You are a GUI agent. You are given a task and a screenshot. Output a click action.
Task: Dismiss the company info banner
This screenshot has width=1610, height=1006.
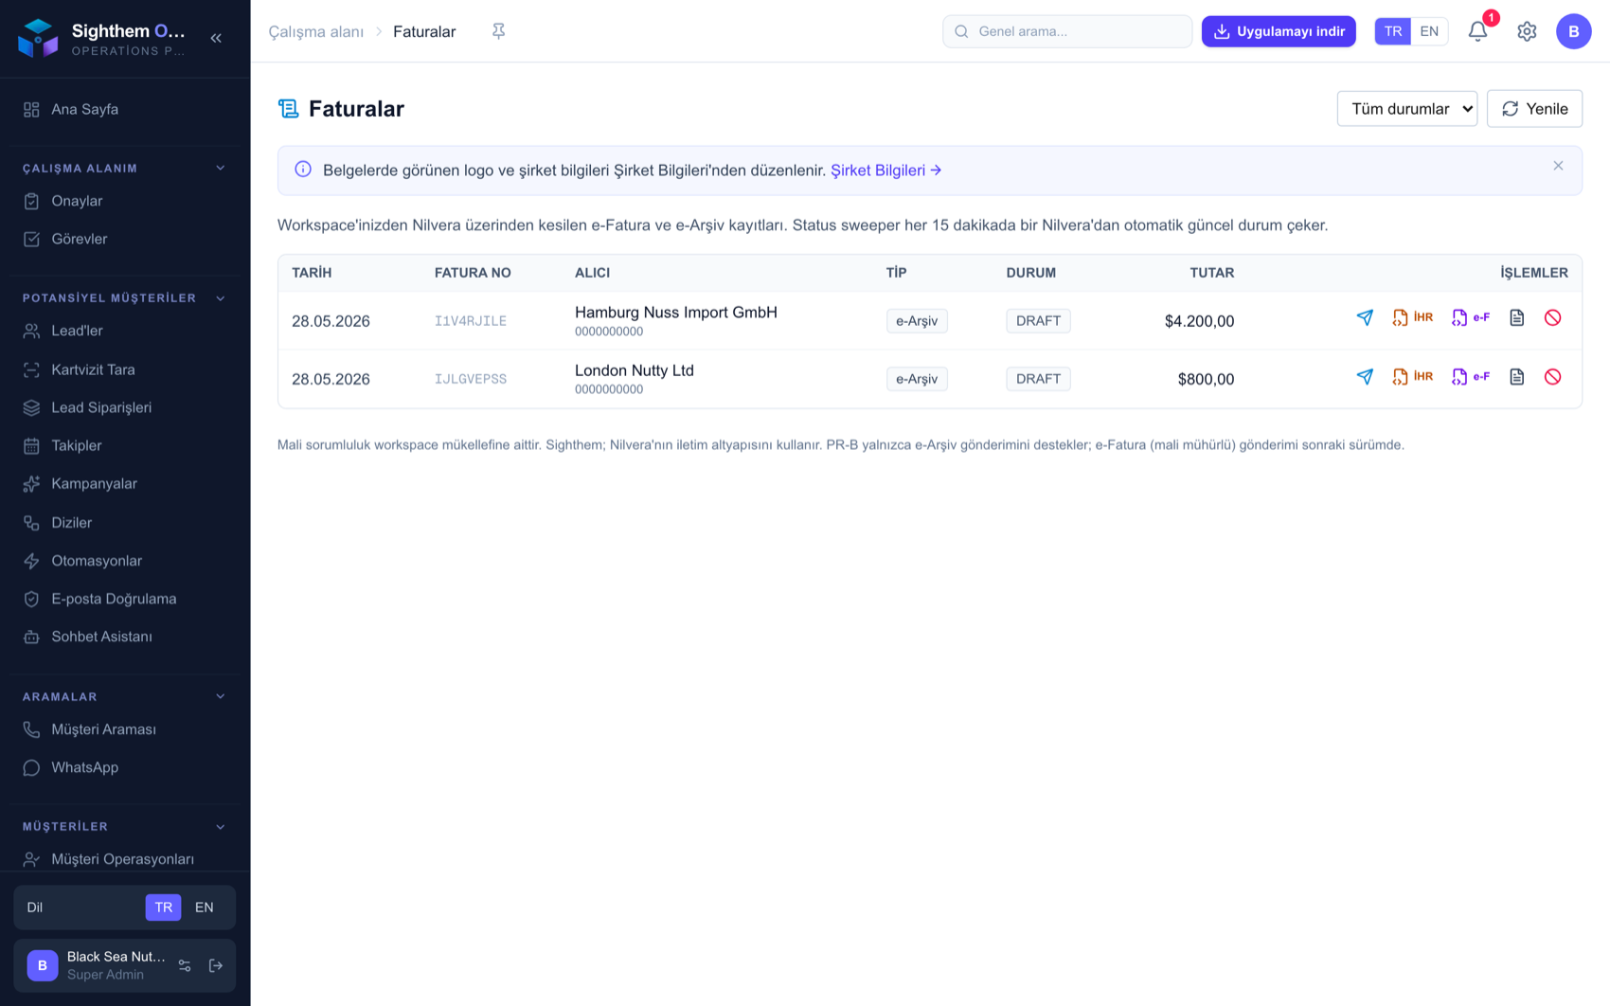[x=1558, y=166]
